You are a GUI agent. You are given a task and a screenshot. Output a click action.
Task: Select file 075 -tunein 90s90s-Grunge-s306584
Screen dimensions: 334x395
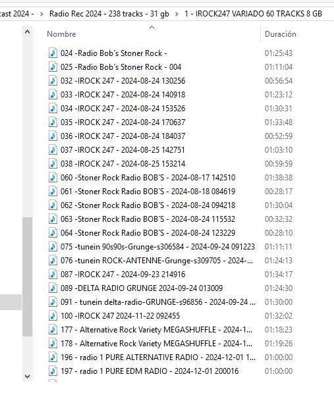click(158, 247)
